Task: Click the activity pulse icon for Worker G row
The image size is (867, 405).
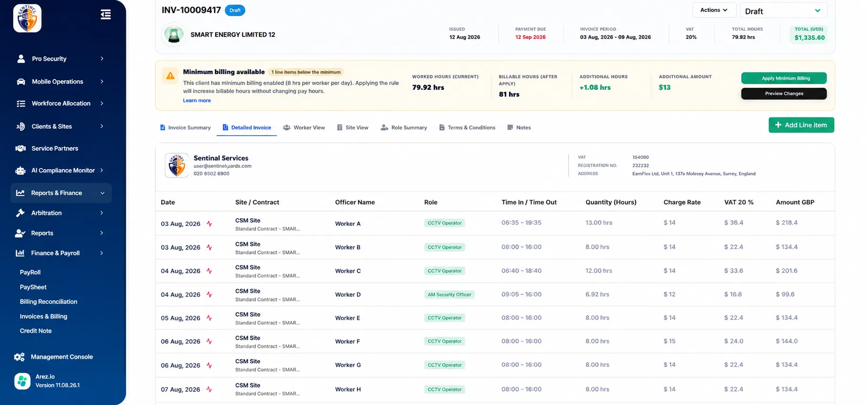Action: [209, 365]
